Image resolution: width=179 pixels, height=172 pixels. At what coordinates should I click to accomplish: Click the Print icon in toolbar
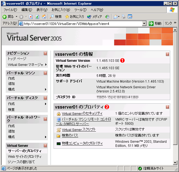tap(124, 17)
